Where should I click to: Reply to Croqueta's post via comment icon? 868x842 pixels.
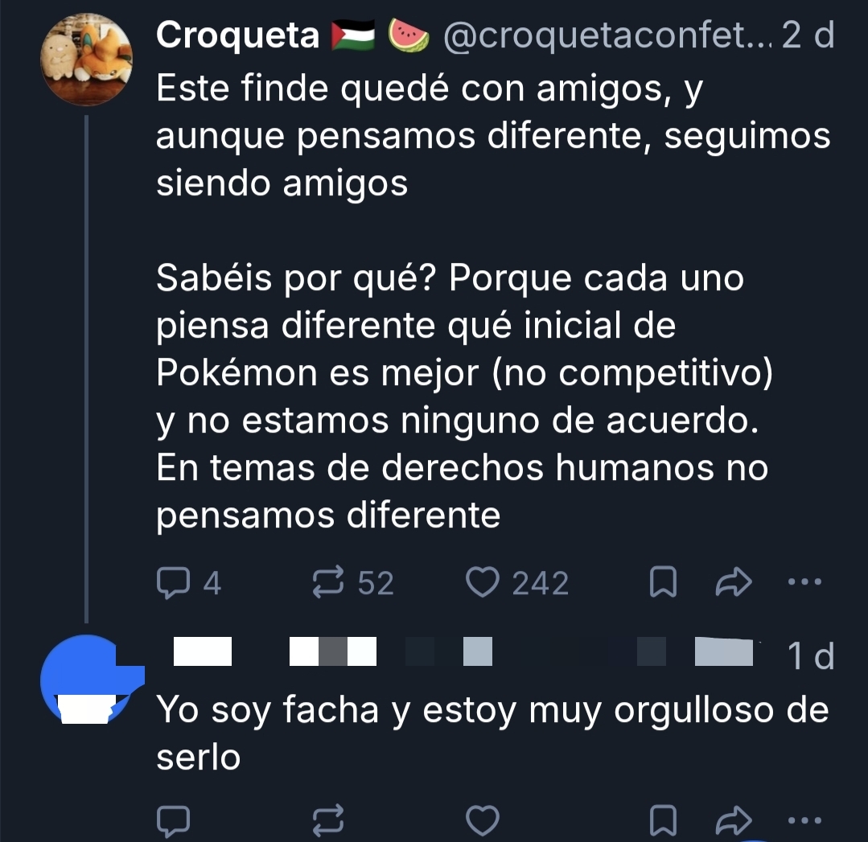click(171, 584)
